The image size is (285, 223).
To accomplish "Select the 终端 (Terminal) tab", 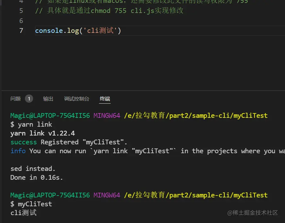I will 105,99.
